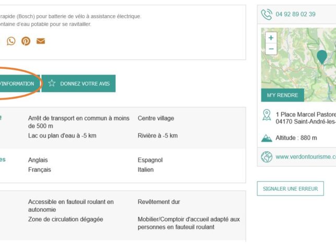Share on Pinterest icon
The height and width of the screenshot is (245, 336).
click(26, 41)
